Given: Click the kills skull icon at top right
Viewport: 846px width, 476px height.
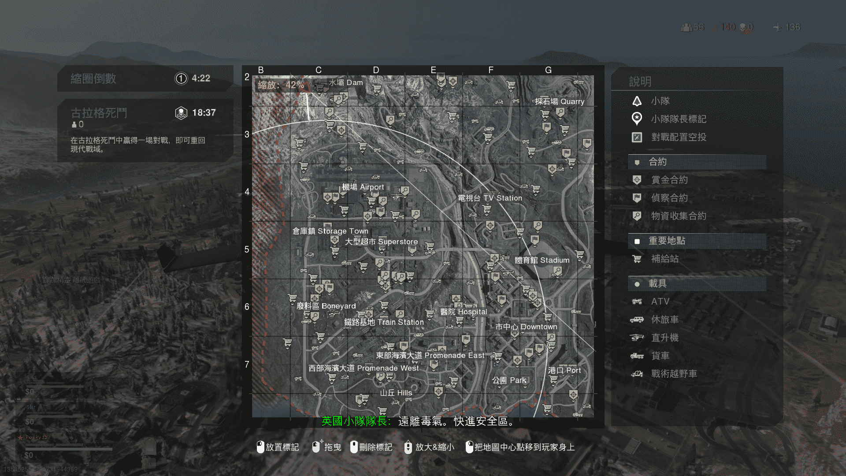Looking at the screenshot, I should click(x=742, y=27).
